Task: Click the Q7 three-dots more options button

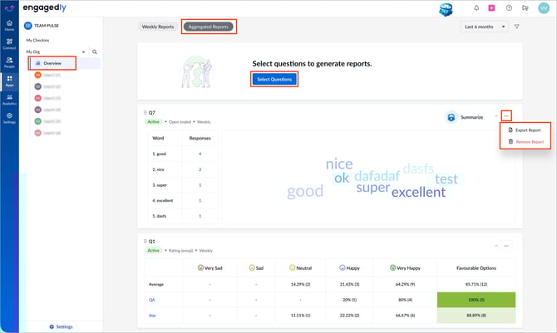Action: 506,115
